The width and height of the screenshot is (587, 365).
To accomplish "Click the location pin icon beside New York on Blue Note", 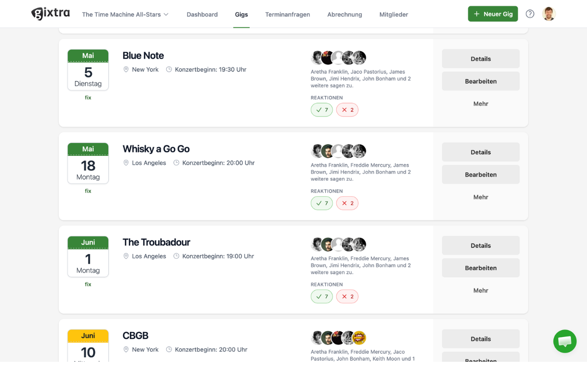I will [x=126, y=69].
